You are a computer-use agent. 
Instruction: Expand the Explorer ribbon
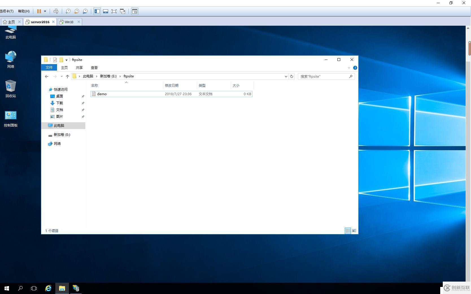(349, 68)
